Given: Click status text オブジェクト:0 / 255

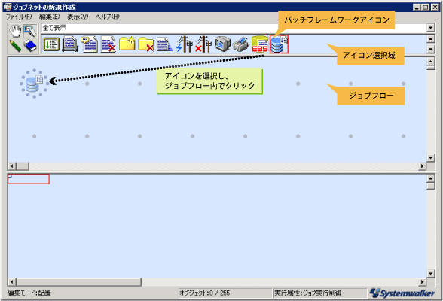Looking at the screenshot, I should coord(205,293).
